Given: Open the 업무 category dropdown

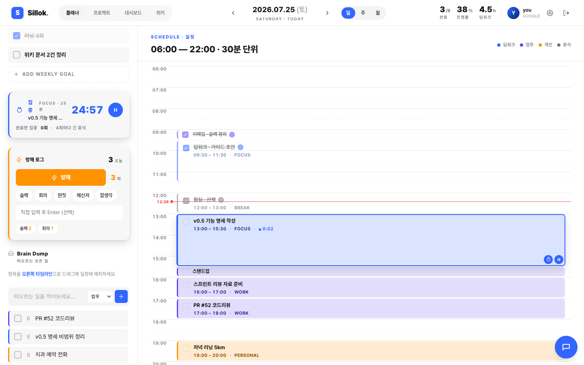Looking at the screenshot, I should tap(100, 296).
